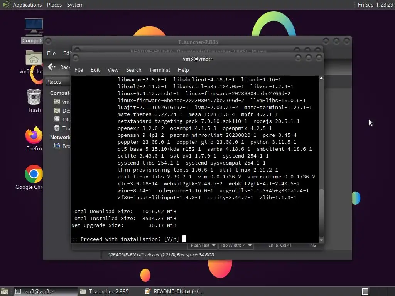Click the README-EN.txt selected status bar text
The width and height of the screenshot is (395, 296).
coord(161,255)
